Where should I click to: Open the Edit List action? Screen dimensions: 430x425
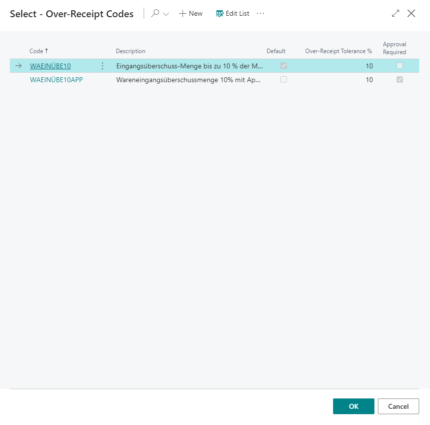(233, 14)
